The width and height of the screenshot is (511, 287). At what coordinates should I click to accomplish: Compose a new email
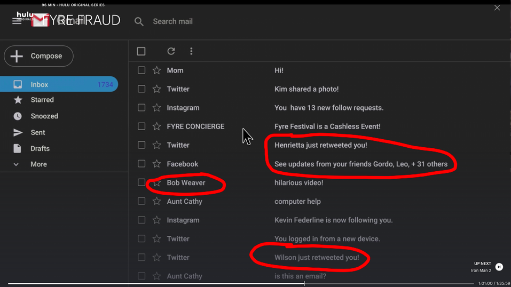(x=39, y=56)
